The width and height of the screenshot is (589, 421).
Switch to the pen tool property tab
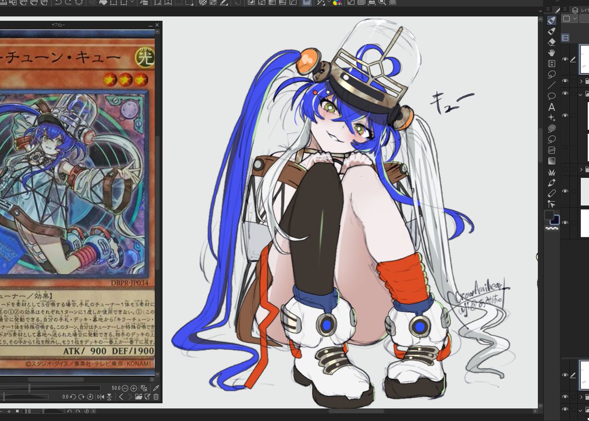click(x=558, y=9)
